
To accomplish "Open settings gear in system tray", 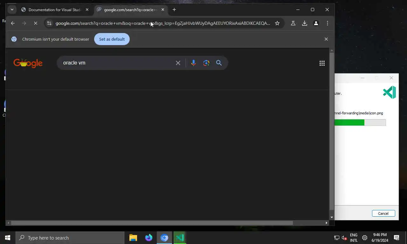I will pyautogui.click(x=365, y=238).
